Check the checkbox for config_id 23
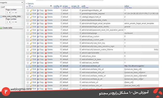Viewport: 163px width, 98px height. [28, 82]
